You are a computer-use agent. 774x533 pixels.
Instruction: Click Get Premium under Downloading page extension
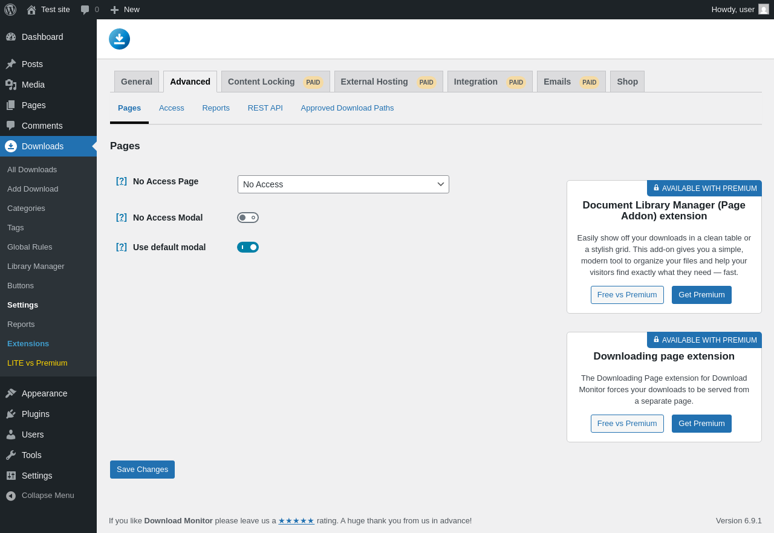click(701, 424)
